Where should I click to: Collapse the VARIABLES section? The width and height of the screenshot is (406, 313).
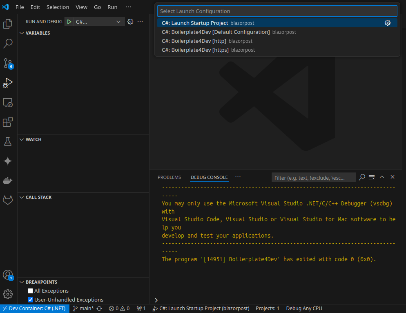(x=22, y=33)
